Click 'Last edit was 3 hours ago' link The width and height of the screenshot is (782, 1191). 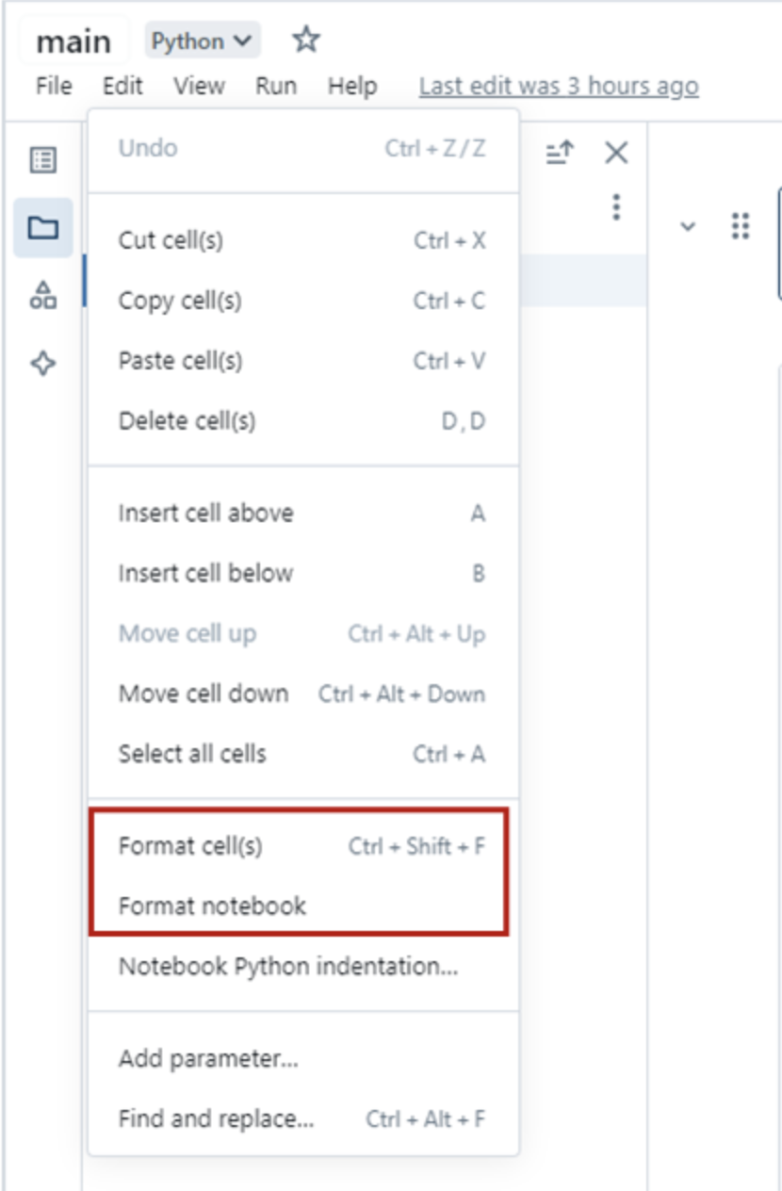point(559,86)
